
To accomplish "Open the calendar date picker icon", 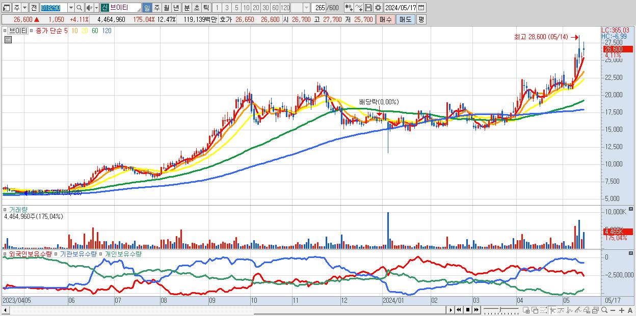I will (x=421, y=8).
